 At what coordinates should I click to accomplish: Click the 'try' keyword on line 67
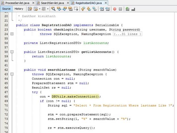35,92
